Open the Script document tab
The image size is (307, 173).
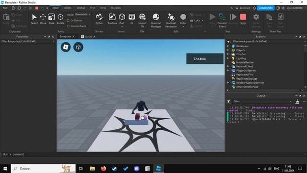[88, 37]
